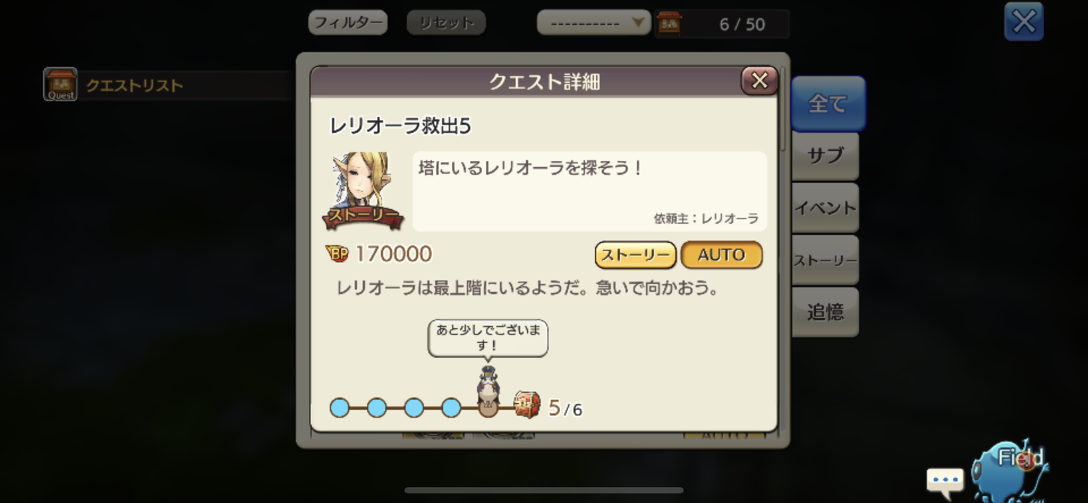
Task: Click the first blue progress dot
Action: tap(339, 408)
